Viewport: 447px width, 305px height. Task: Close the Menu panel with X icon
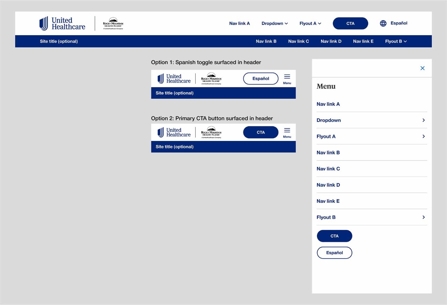point(423,68)
